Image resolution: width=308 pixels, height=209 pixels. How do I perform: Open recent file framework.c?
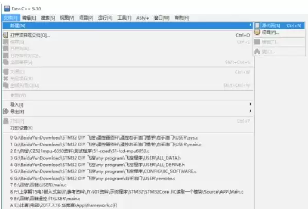tap(64, 205)
